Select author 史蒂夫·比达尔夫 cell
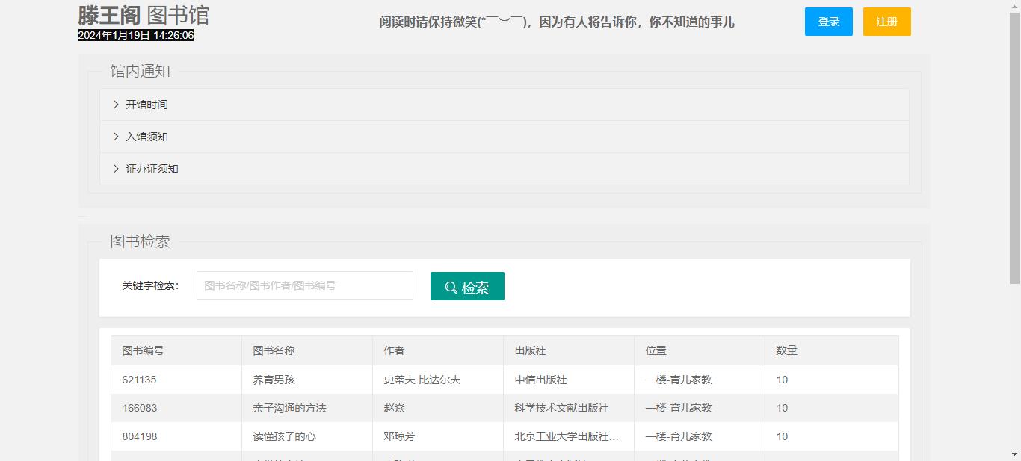The image size is (1021, 461). (438, 380)
